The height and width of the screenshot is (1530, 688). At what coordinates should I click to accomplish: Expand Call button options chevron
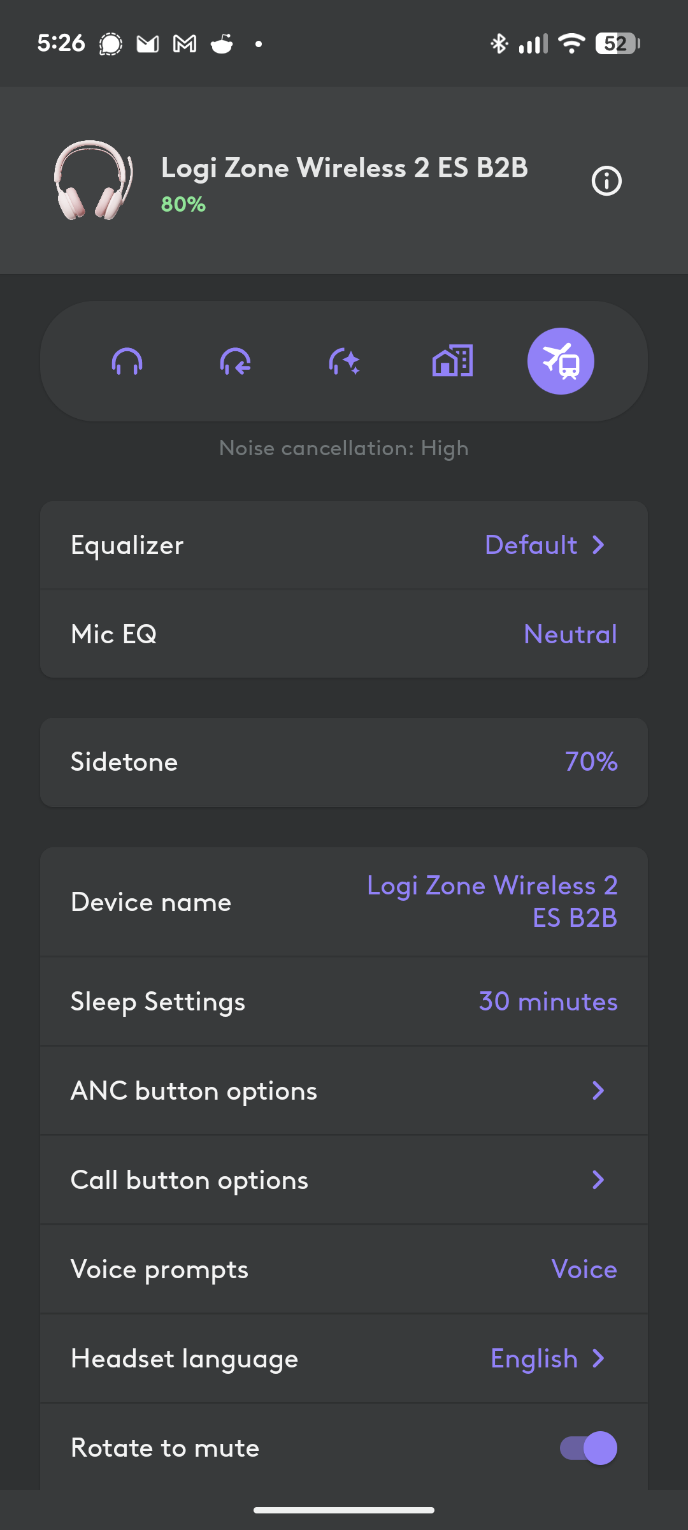tap(598, 1180)
